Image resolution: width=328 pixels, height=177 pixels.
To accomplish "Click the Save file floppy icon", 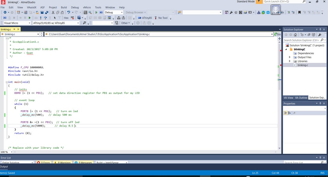I will click(42, 13).
